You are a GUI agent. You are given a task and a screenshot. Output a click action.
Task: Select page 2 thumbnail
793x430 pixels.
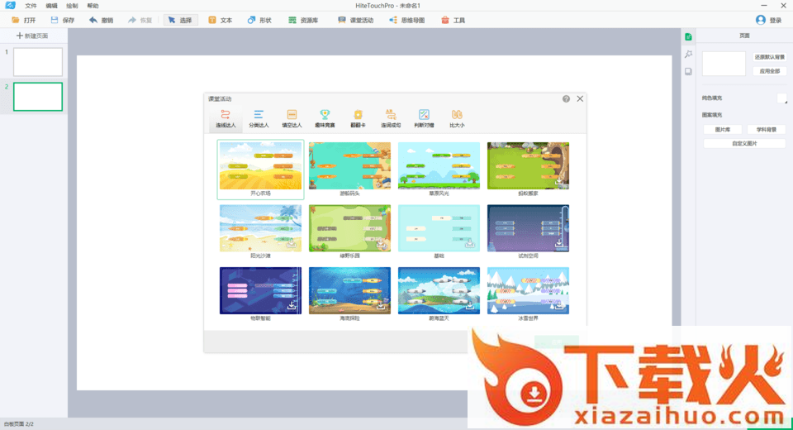pyautogui.click(x=38, y=97)
